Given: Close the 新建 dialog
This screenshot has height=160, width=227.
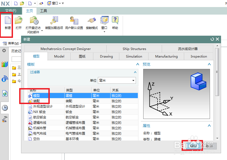Looking at the screenshot, I should 217,39.
